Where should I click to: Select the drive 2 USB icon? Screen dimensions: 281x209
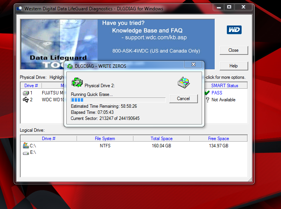click(x=26, y=99)
